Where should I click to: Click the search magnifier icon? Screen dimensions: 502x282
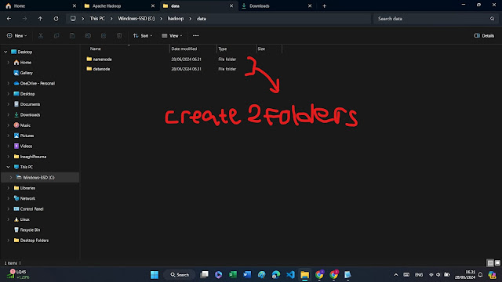pyautogui.click(x=492, y=19)
